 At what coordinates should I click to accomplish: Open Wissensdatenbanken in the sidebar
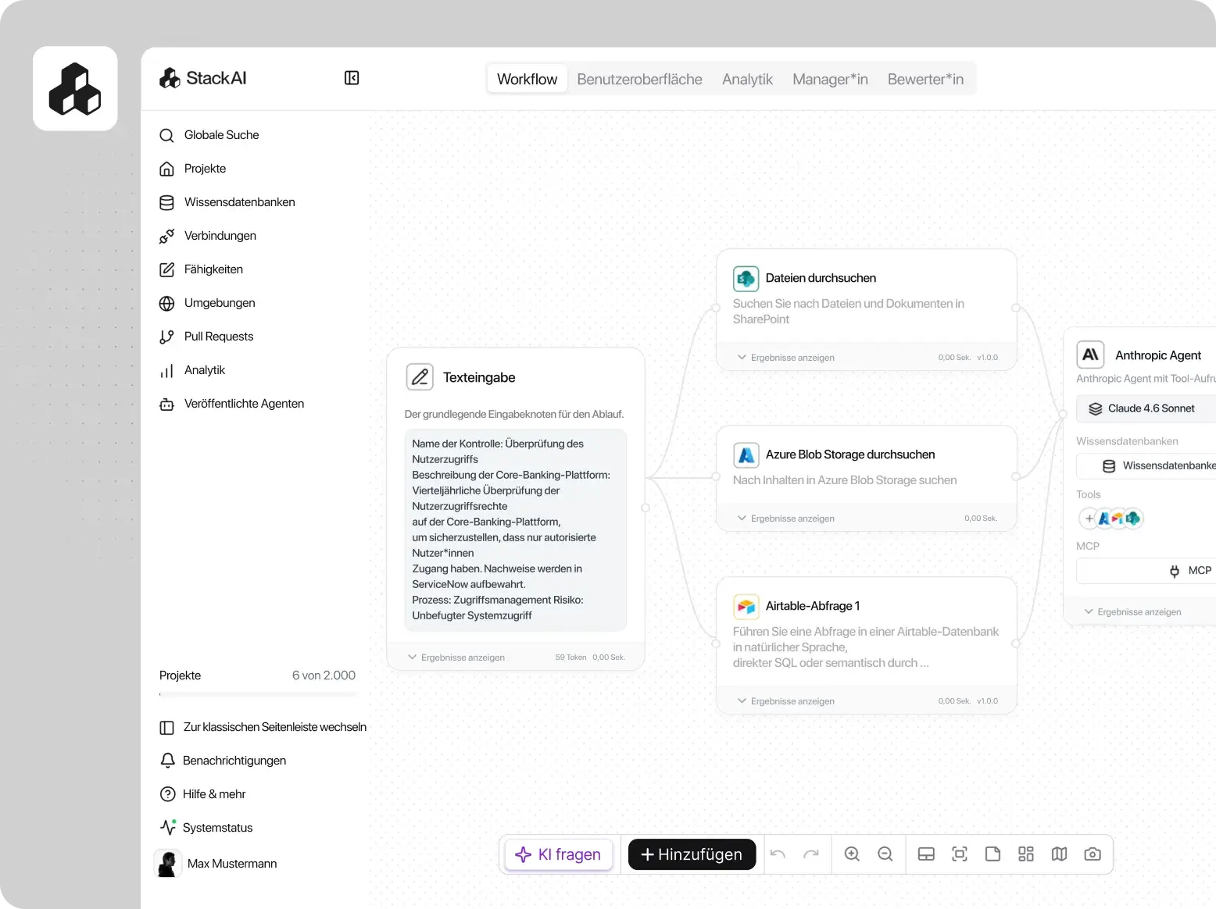tap(227, 202)
